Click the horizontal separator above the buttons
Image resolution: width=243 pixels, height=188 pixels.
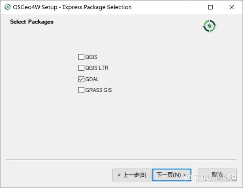click(x=121, y=160)
